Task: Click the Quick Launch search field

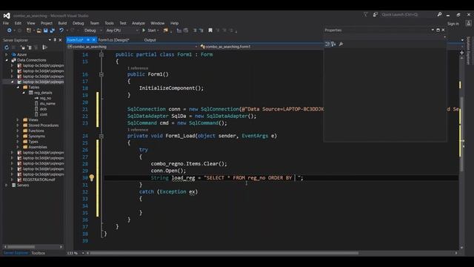Action: [x=408, y=15]
